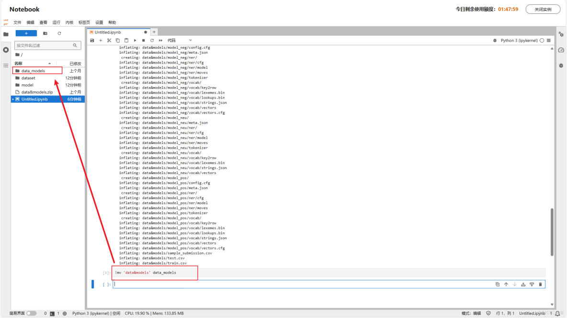Cut the selected cell with the scissors icon
The width and height of the screenshot is (567, 318).
point(109,41)
